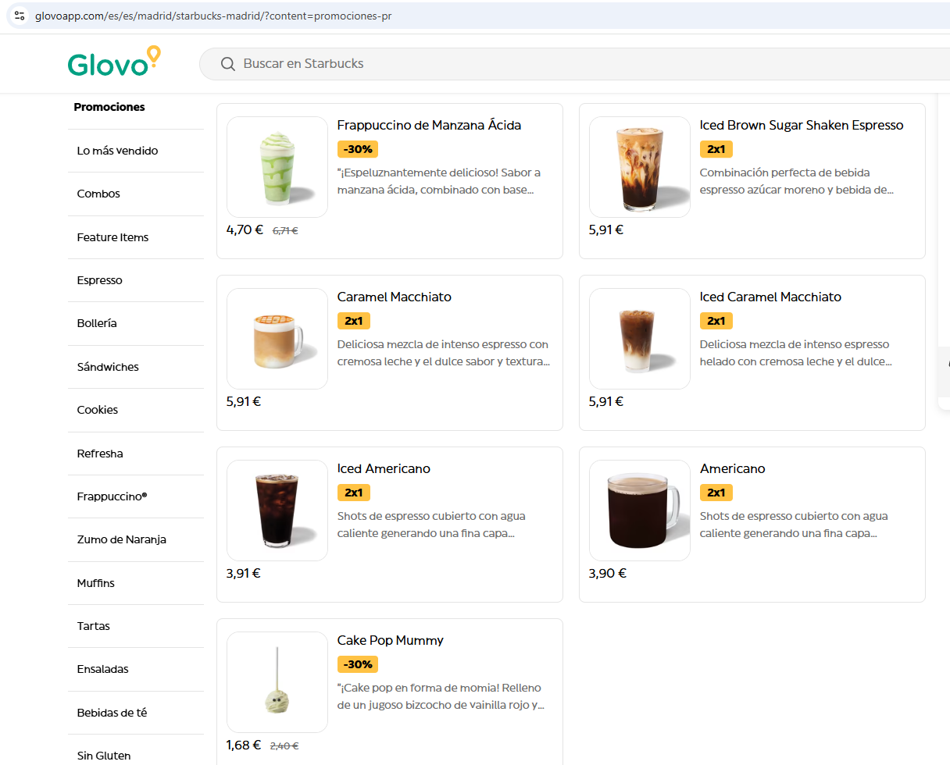Open Cake Pop Mummy product image
Image resolution: width=950 pixels, height=765 pixels.
click(x=277, y=682)
